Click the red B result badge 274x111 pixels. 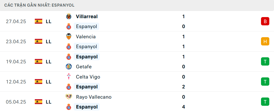[265, 21]
